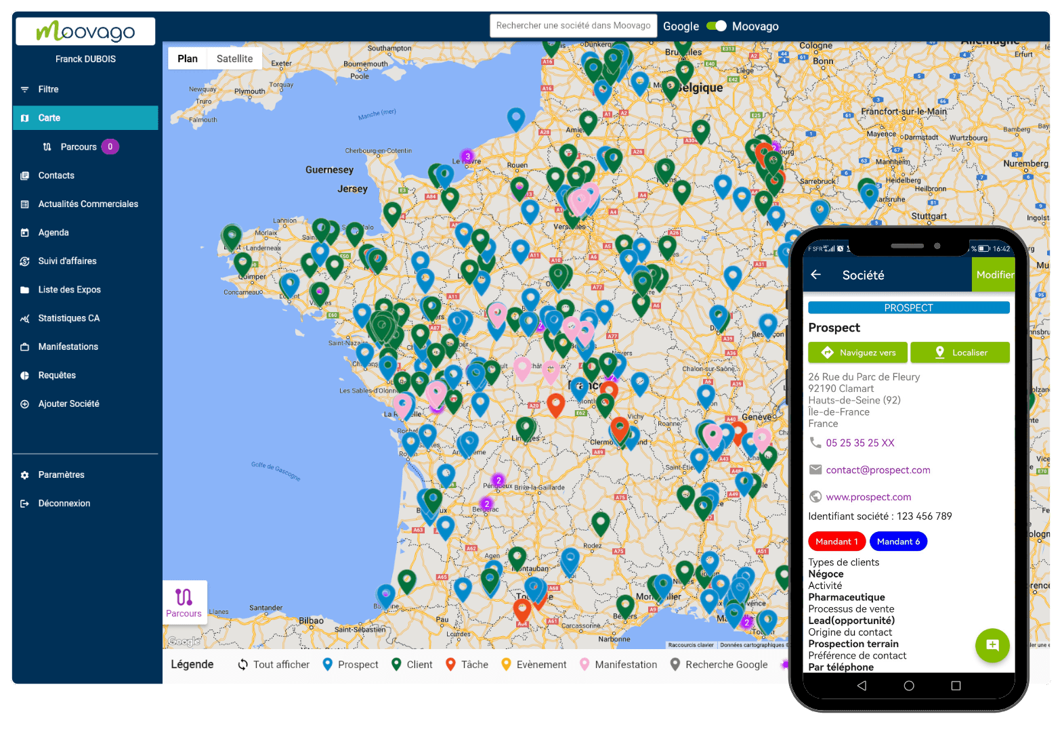Open Contacts via its sidebar icon
The image size is (1062, 731).
coord(25,175)
